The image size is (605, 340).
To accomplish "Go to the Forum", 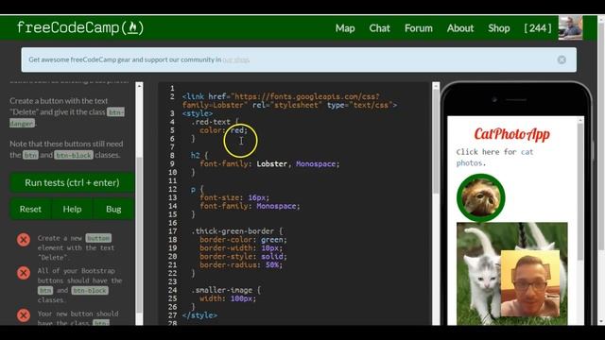I will click(418, 28).
